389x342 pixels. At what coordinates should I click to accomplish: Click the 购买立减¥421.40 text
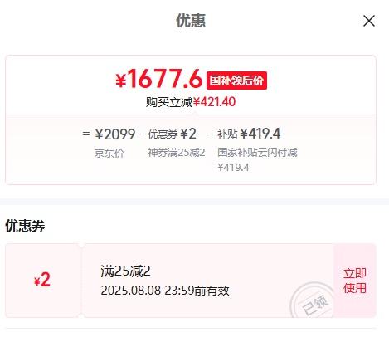point(191,102)
